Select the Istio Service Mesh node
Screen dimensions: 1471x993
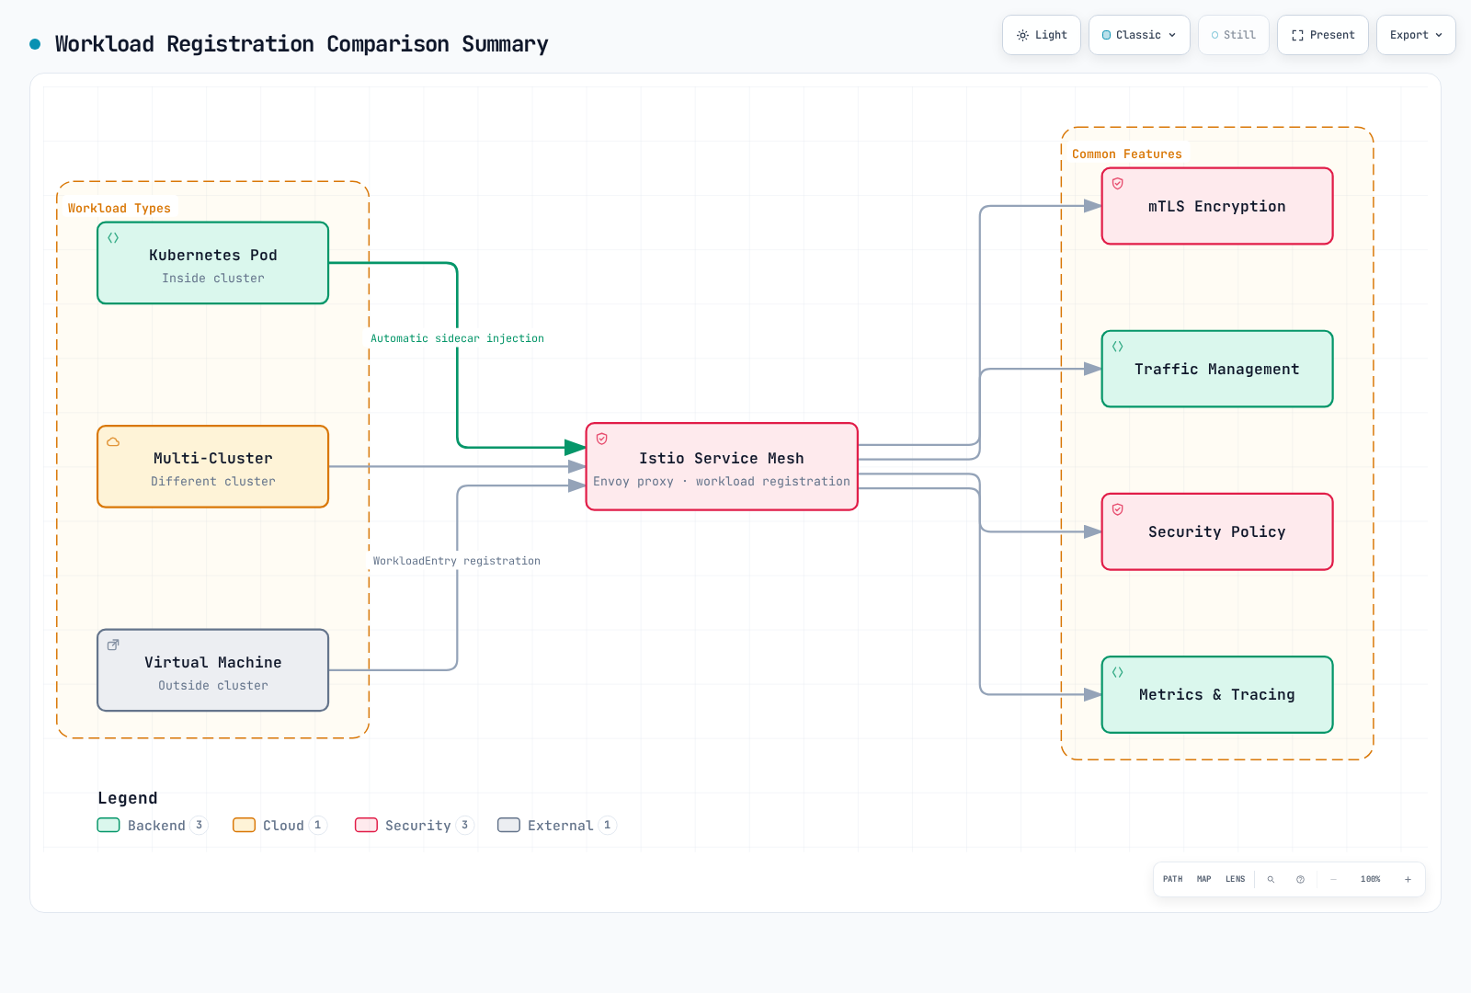(x=722, y=466)
